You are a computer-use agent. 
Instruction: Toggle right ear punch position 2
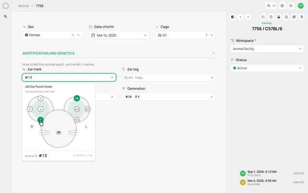(30, 109)
